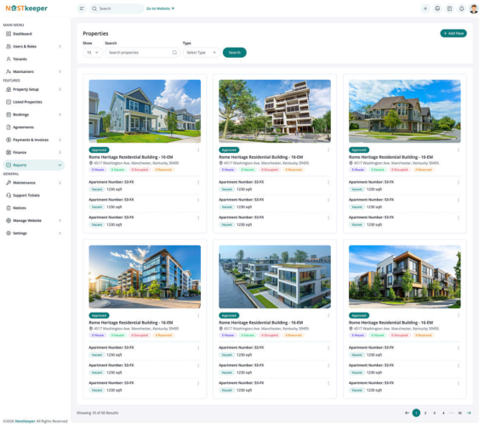Click the current page 1 pagination button
Image resolution: width=485 pixels, height=429 pixels.
[x=416, y=413]
